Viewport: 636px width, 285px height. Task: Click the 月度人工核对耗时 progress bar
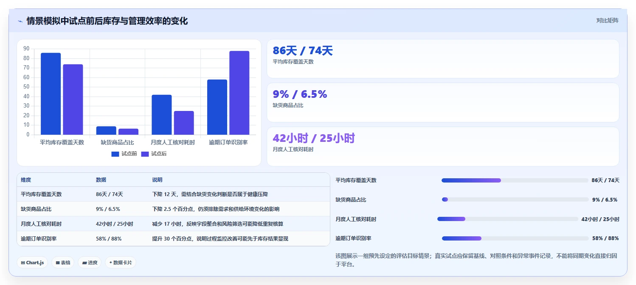click(508, 219)
